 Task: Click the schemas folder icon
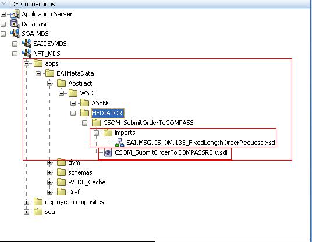click(61, 172)
